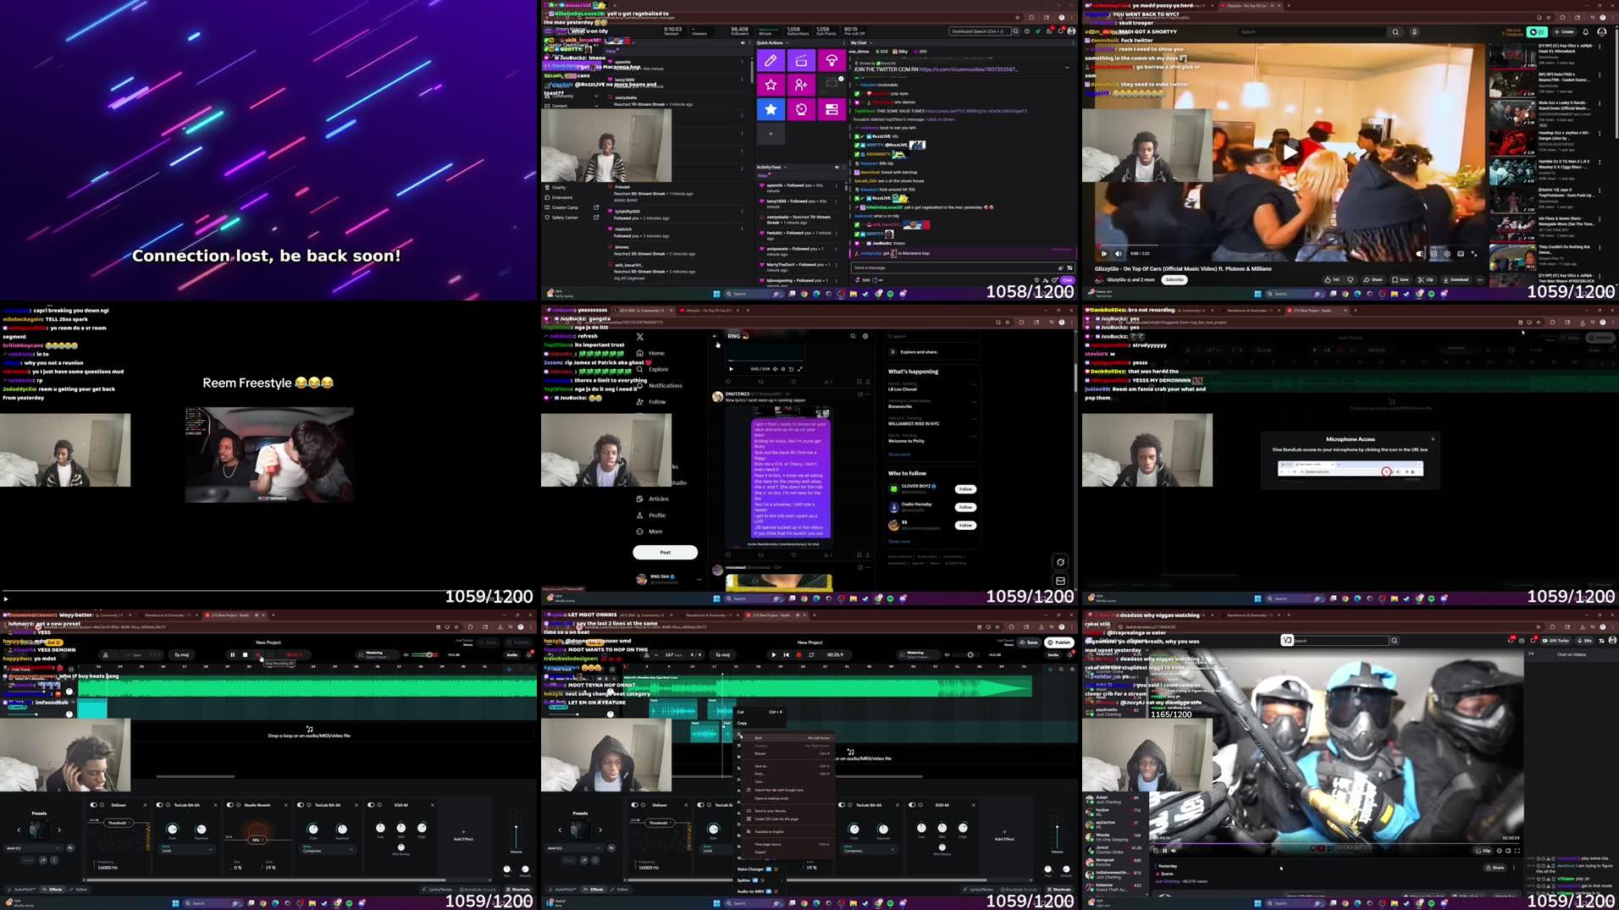
Task: Enable the EQ3-M effect toggle
Action: coord(370,805)
